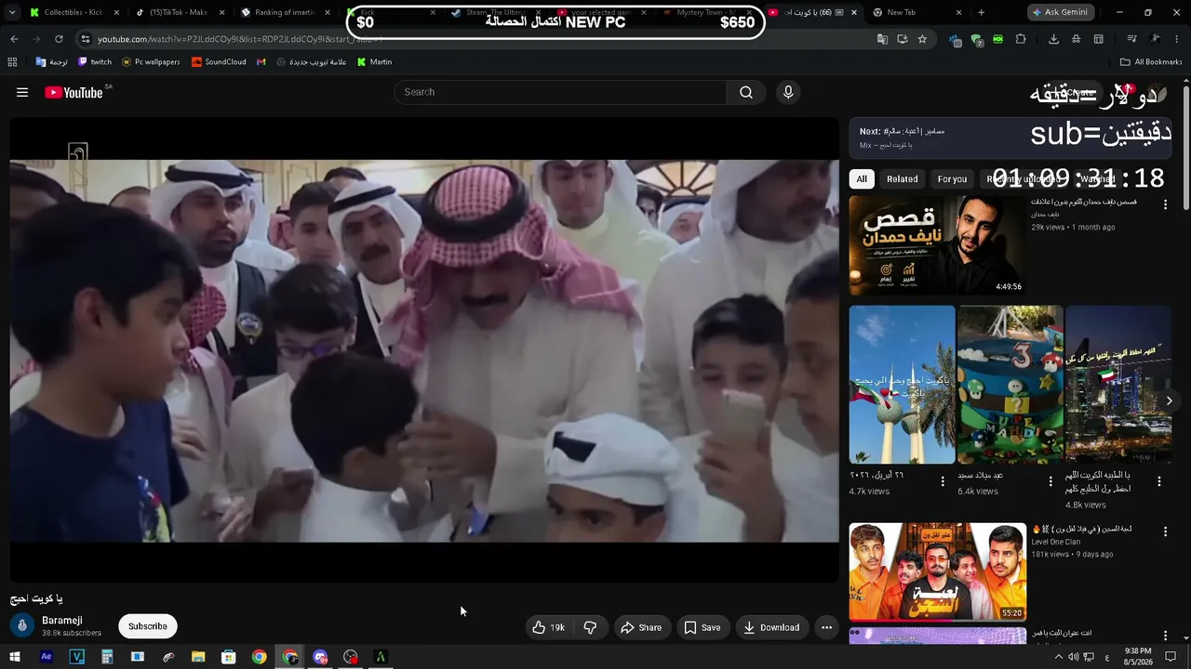The width and height of the screenshot is (1191, 669).
Task: Switch to the TikTok browser tab
Action: click(177, 12)
